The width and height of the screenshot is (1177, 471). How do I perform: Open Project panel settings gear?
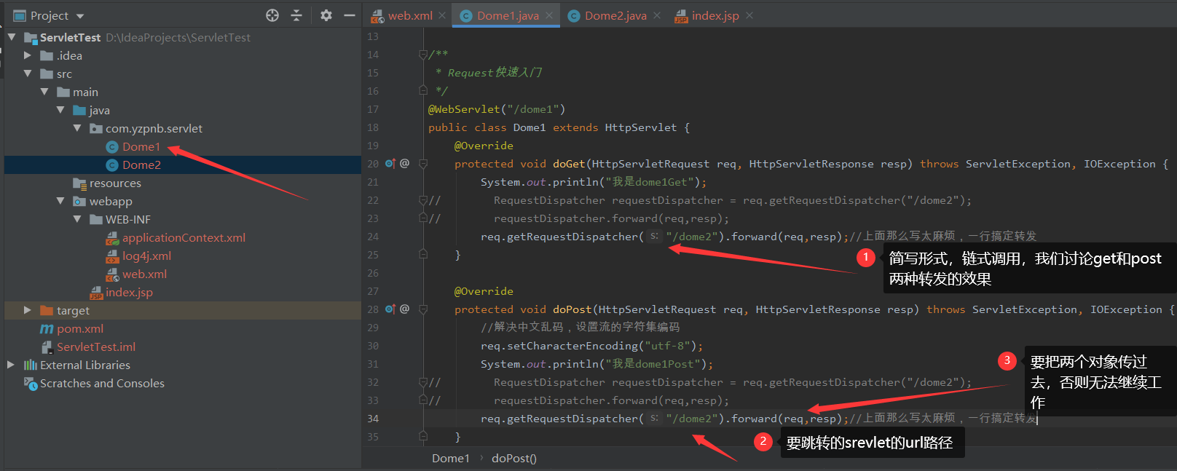[x=326, y=15]
